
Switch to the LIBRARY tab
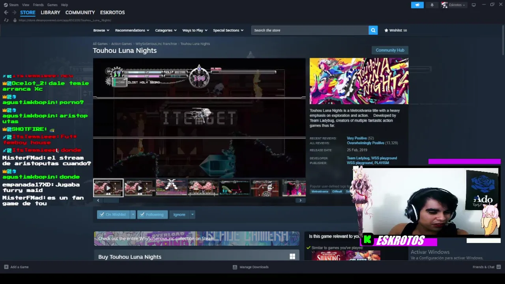pyautogui.click(x=50, y=13)
